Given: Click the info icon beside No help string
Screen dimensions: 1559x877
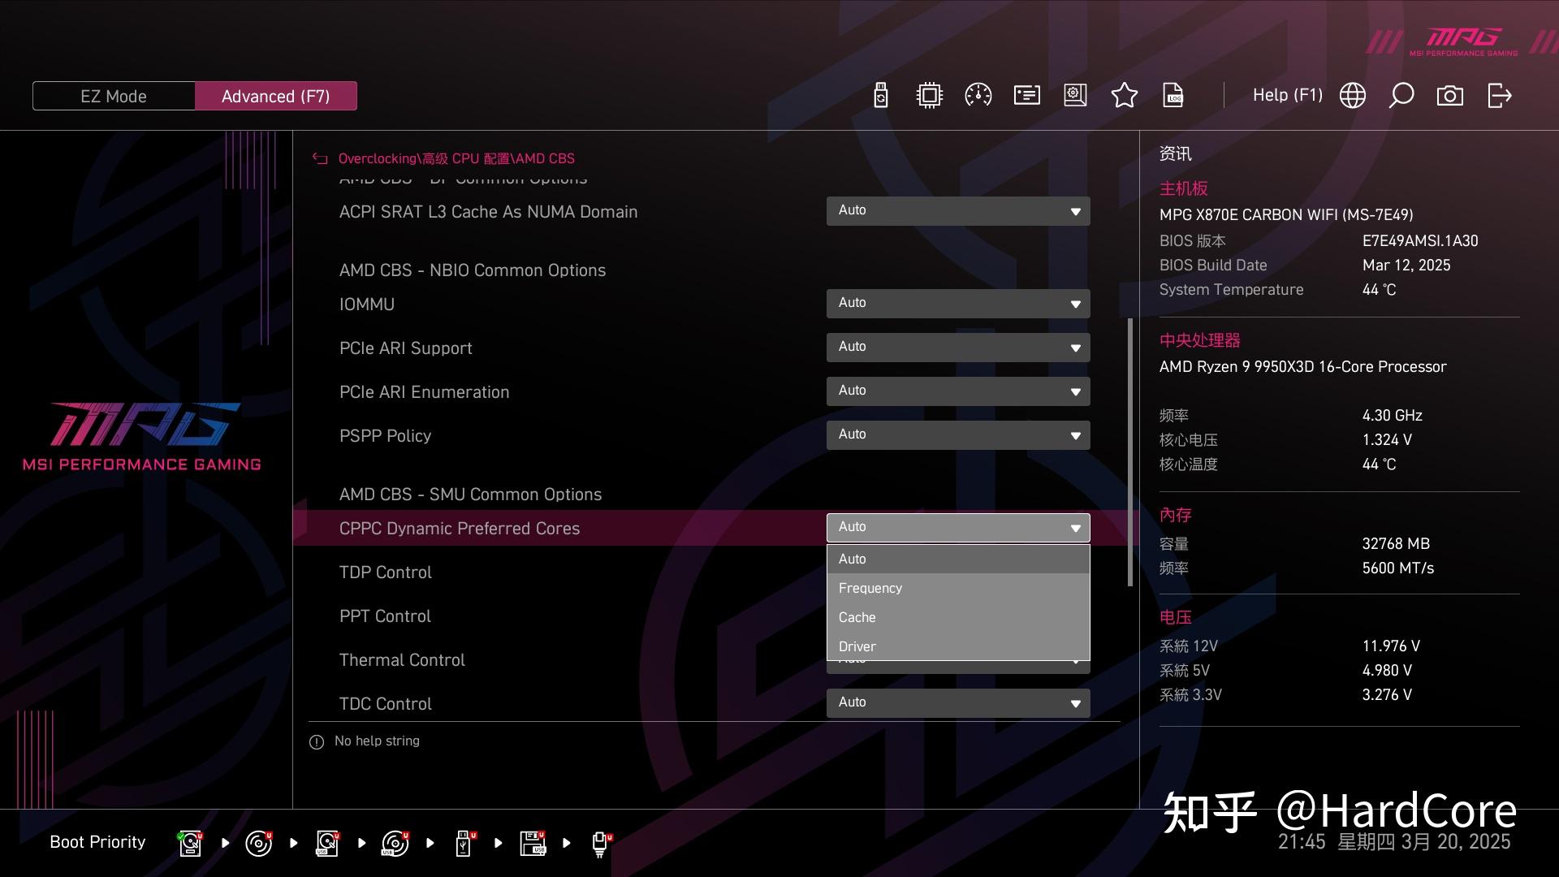Looking at the screenshot, I should (317, 742).
